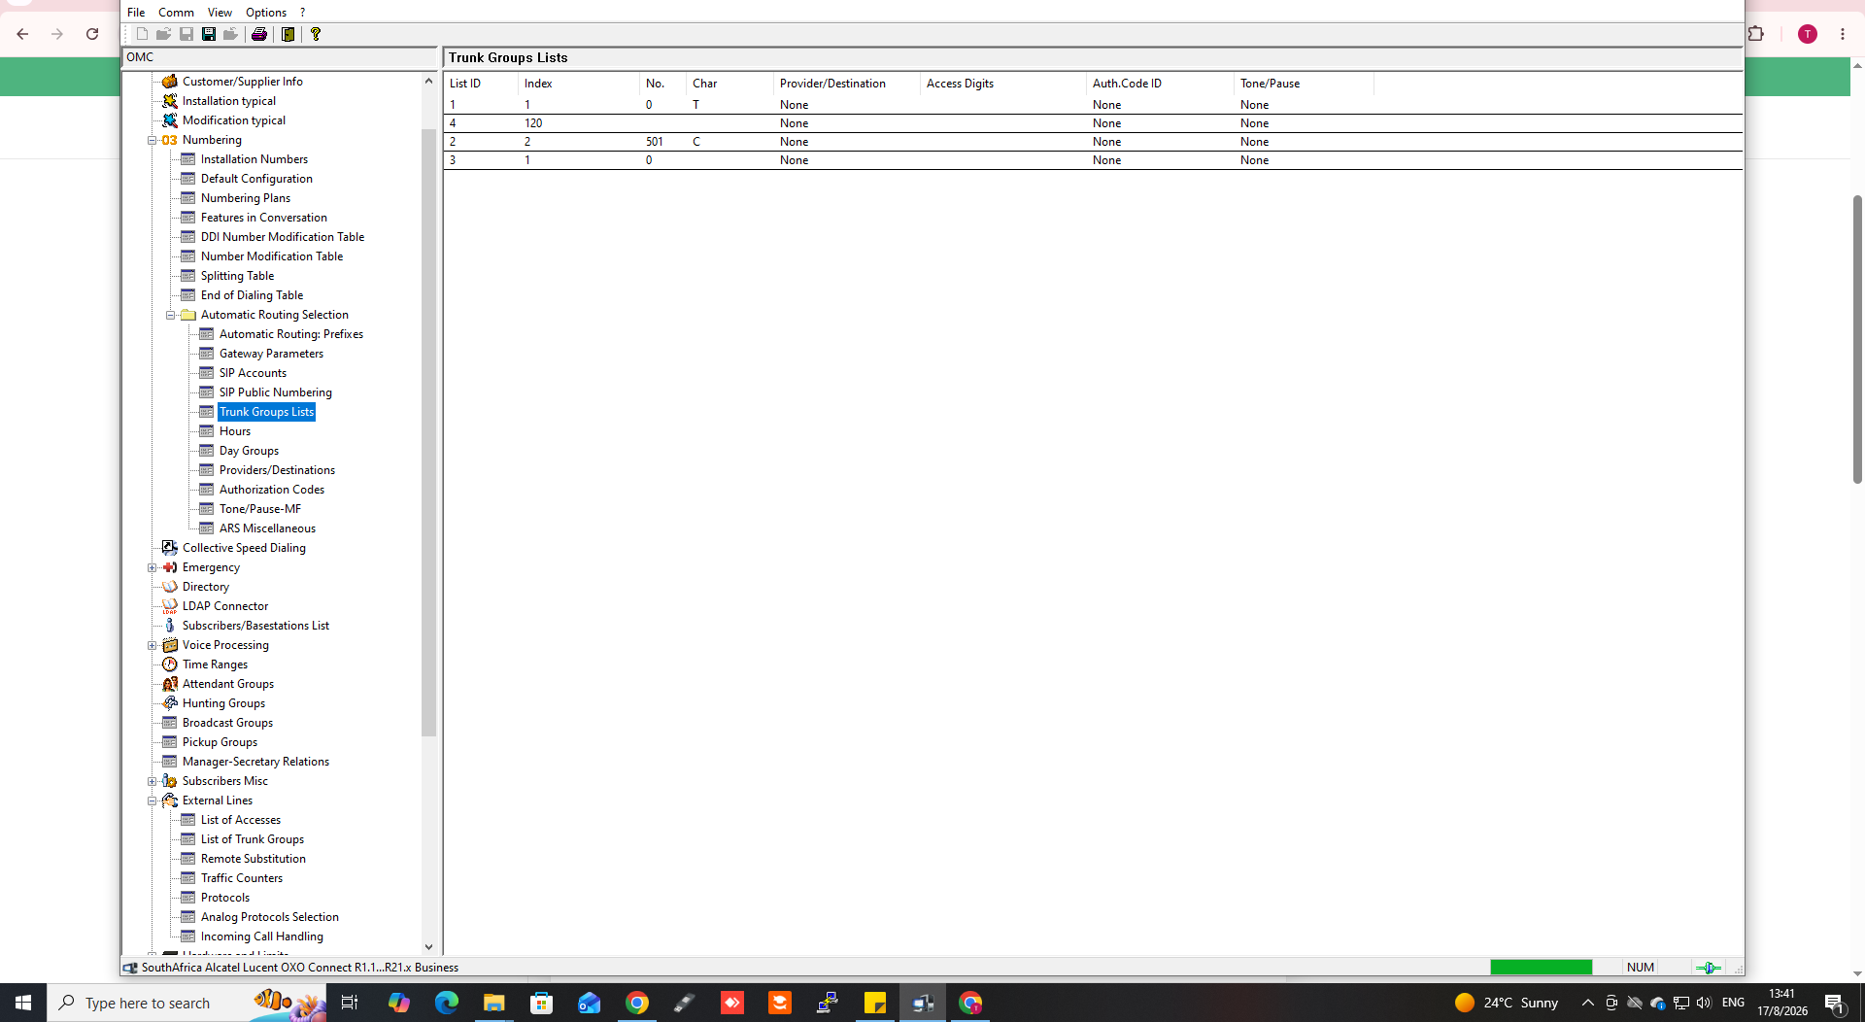Click the New file toolbar icon
The image size is (1865, 1022).
pyautogui.click(x=142, y=34)
